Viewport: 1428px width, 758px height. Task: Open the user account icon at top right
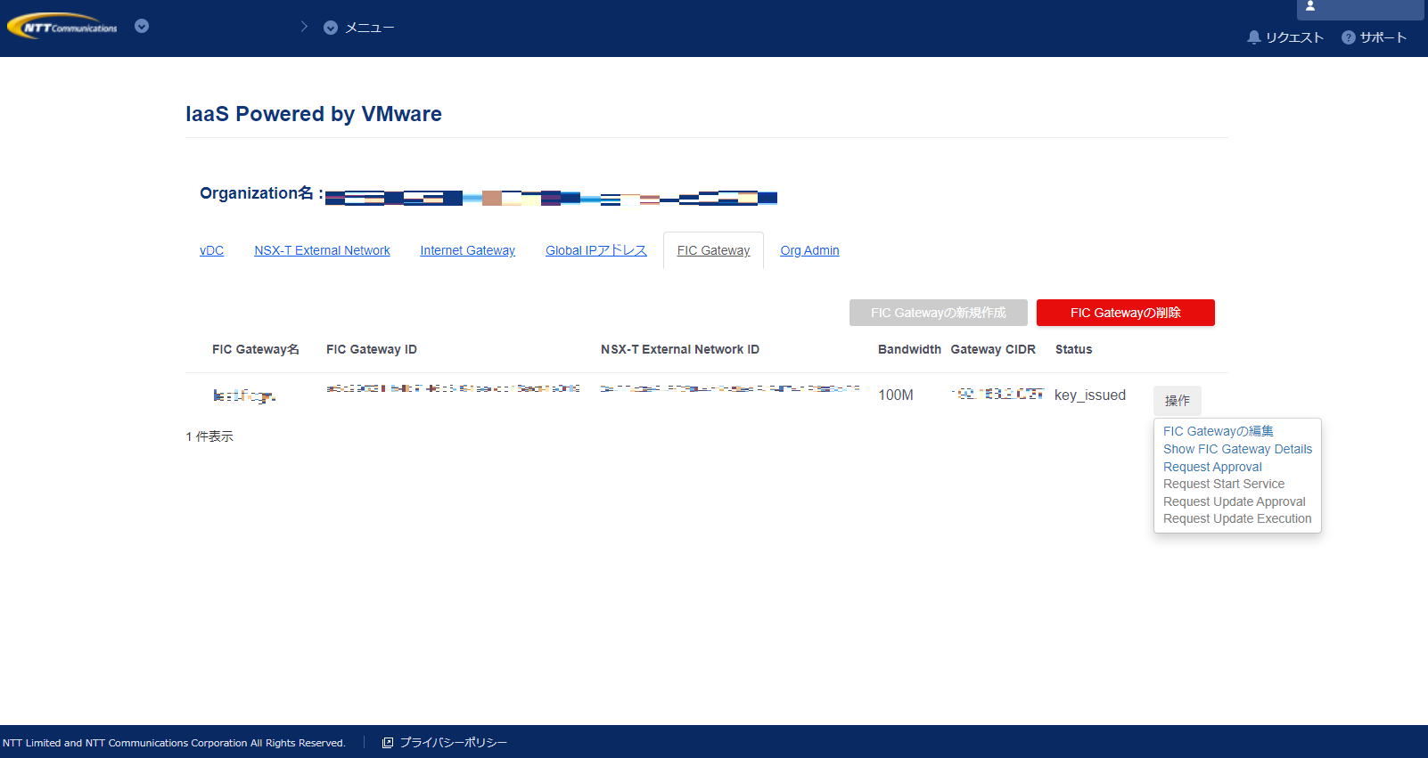1310,6
